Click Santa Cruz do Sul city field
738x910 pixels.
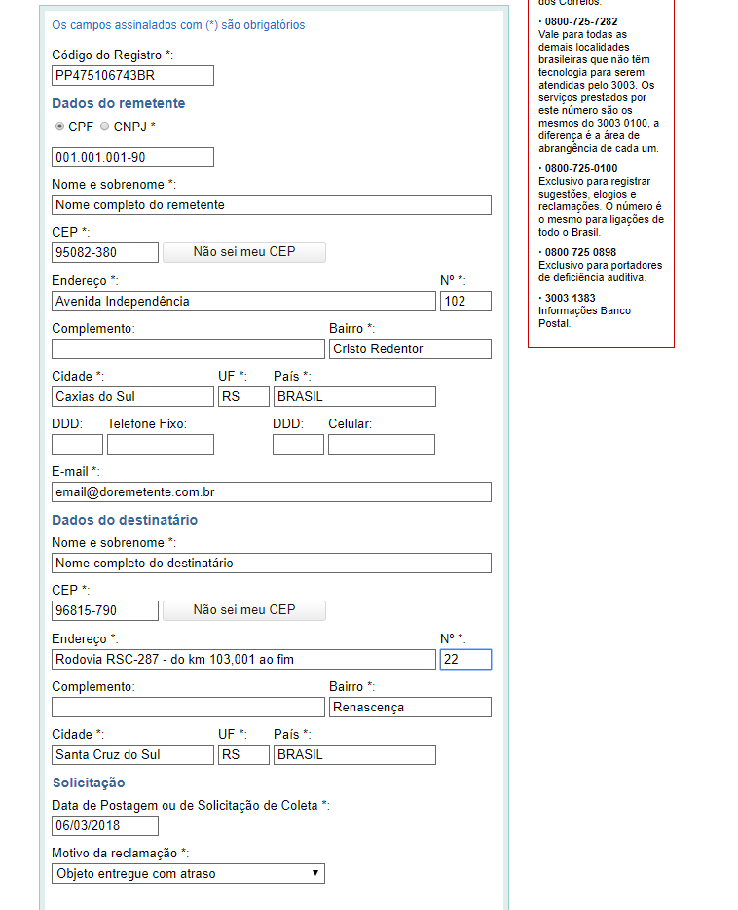pyautogui.click(x=132, y=754)
